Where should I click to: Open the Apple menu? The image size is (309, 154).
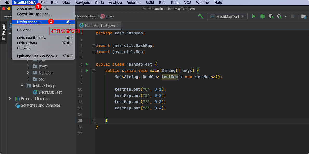[7, 3]
